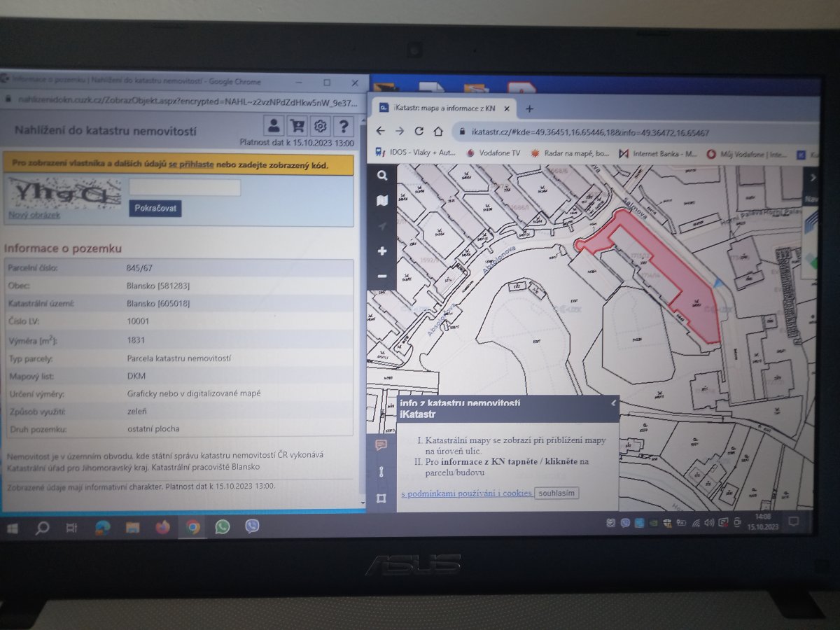Click the map search magnifier icon
The height and width of the screenshot is (630, 840).
pos(382,176)
